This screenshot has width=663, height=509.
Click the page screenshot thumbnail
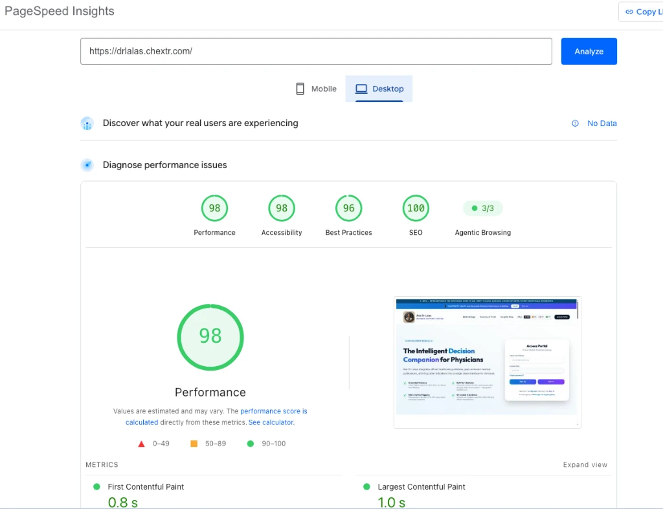tap(487, 362)
